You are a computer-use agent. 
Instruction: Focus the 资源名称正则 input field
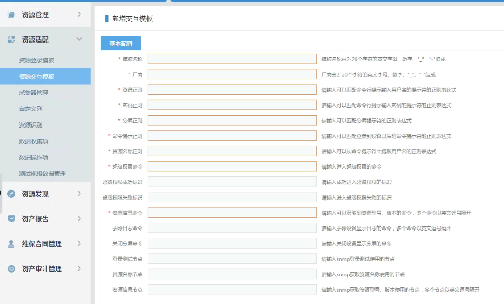pyautogui.click(x=232, y=151)
